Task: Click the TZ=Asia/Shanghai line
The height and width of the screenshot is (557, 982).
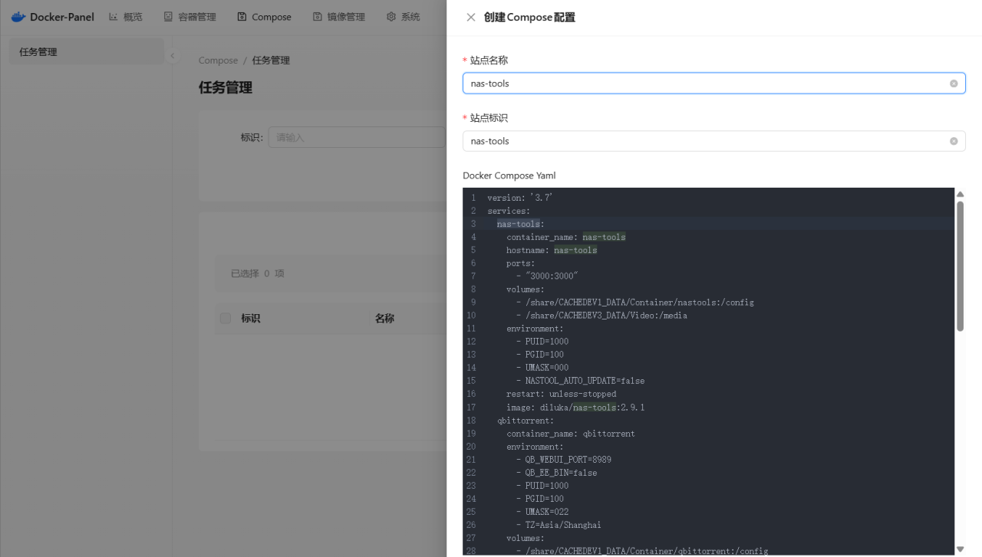Action: (559, 525)
